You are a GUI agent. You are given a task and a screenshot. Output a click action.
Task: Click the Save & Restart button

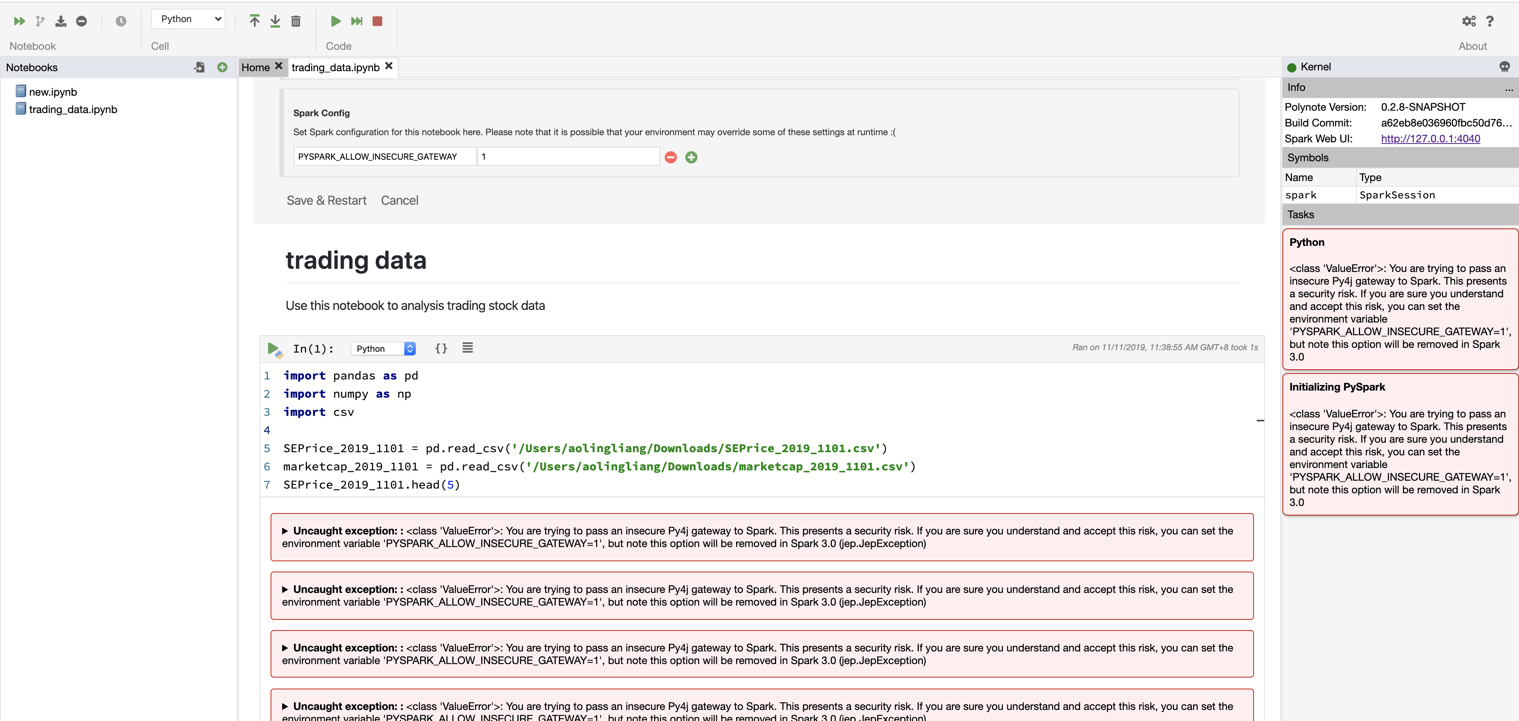pos(326,200)
